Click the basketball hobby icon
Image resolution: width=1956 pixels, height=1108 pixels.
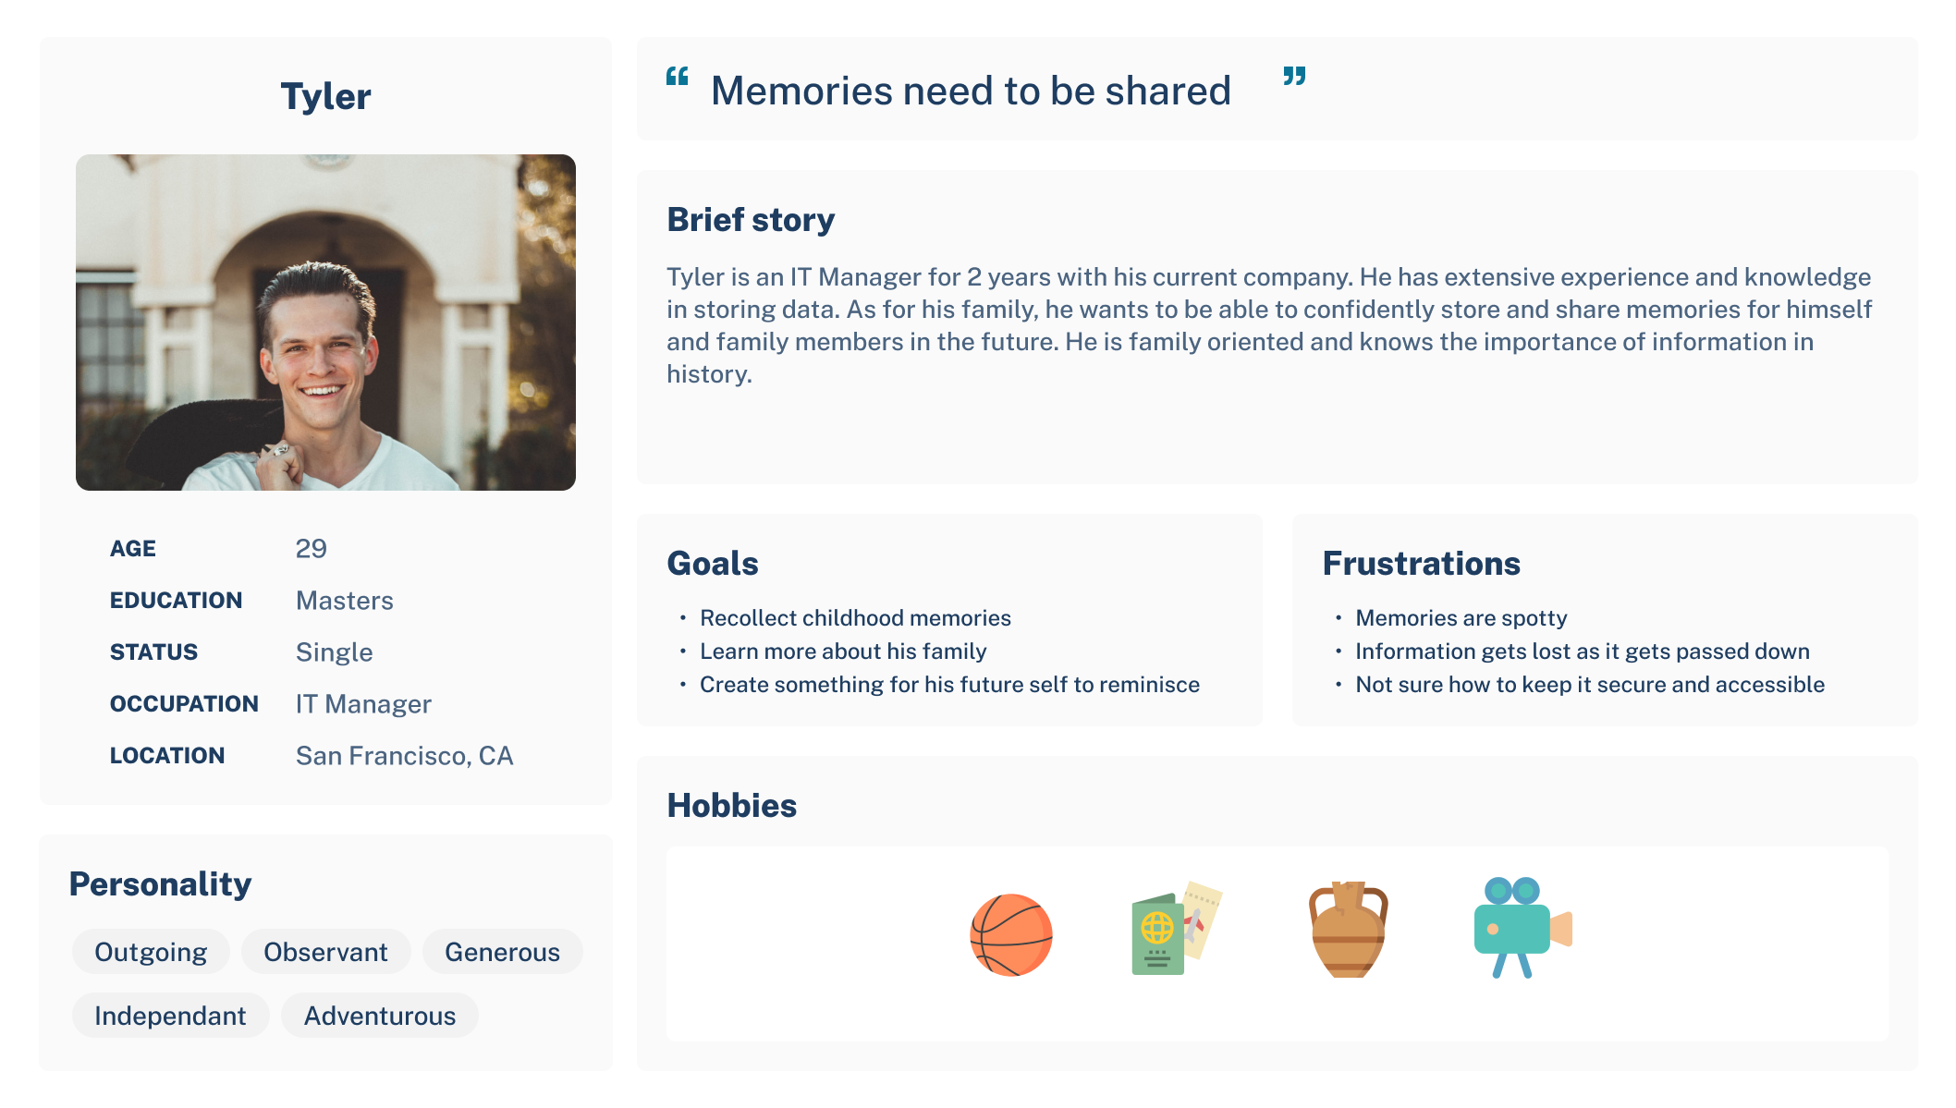pos(1010,934)
